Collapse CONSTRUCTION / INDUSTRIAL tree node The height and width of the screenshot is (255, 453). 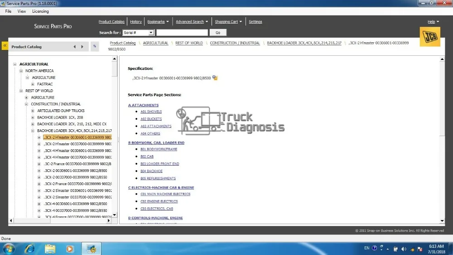[x=26, y=104]
